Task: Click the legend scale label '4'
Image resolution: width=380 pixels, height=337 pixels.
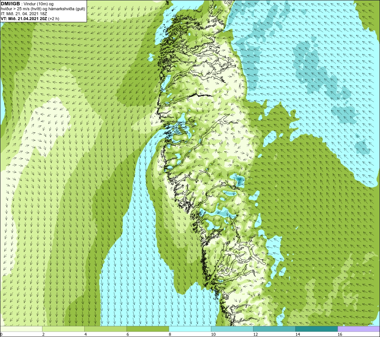Action: tap(85, 334)
